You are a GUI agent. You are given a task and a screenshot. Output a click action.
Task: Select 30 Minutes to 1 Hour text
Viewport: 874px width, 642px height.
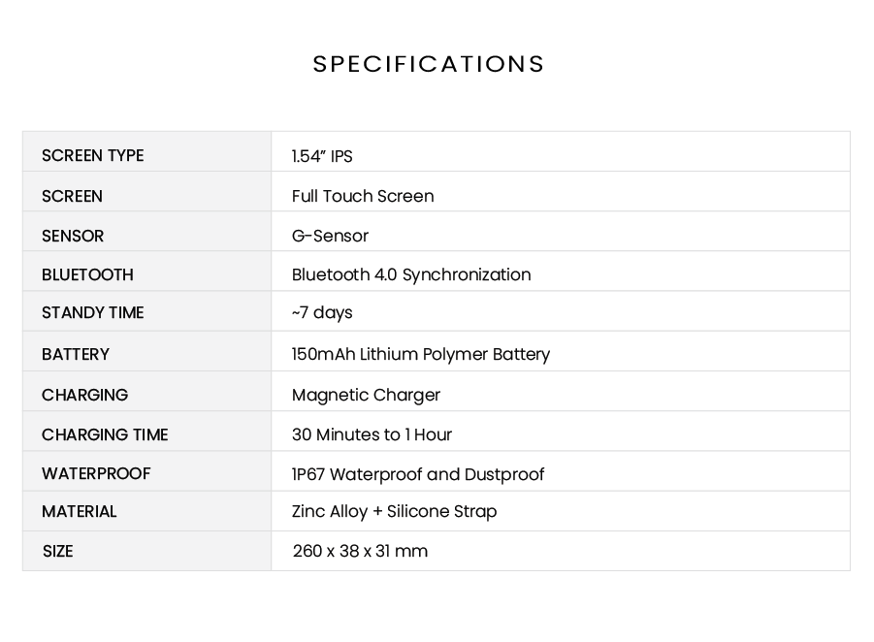[x=372, y=434]
